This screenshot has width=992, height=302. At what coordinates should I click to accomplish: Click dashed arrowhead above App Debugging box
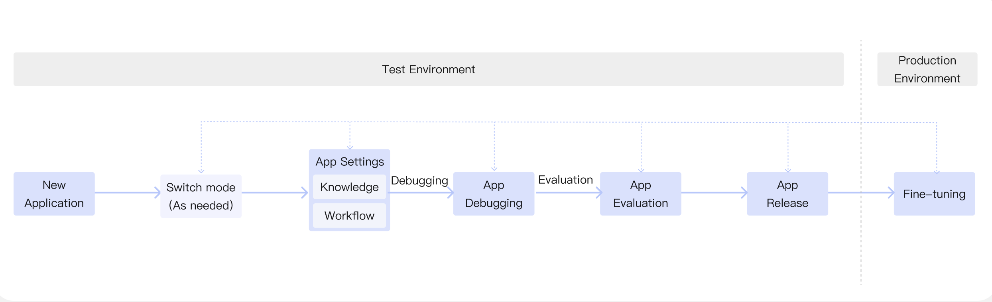tap(494, 169)
